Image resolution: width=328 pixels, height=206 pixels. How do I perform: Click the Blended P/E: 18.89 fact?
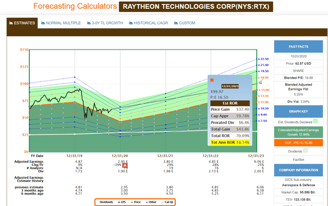(x=298, y=78)
